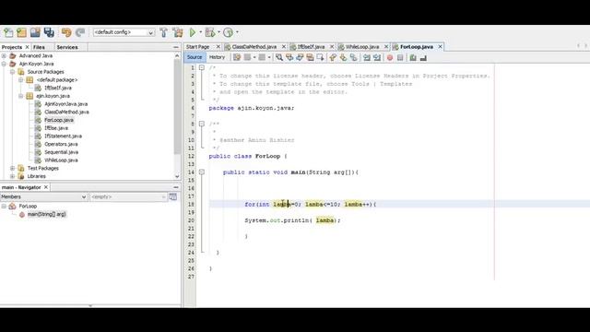Click Find Next Occurrence icon
The width and height of the screenshot is (590, 332).
(x=300, y=57)
